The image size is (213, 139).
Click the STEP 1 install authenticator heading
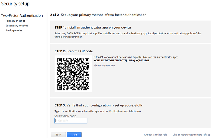click(x=93, y=28)
